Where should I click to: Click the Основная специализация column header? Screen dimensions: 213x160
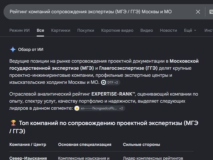(x=85, y=144)
